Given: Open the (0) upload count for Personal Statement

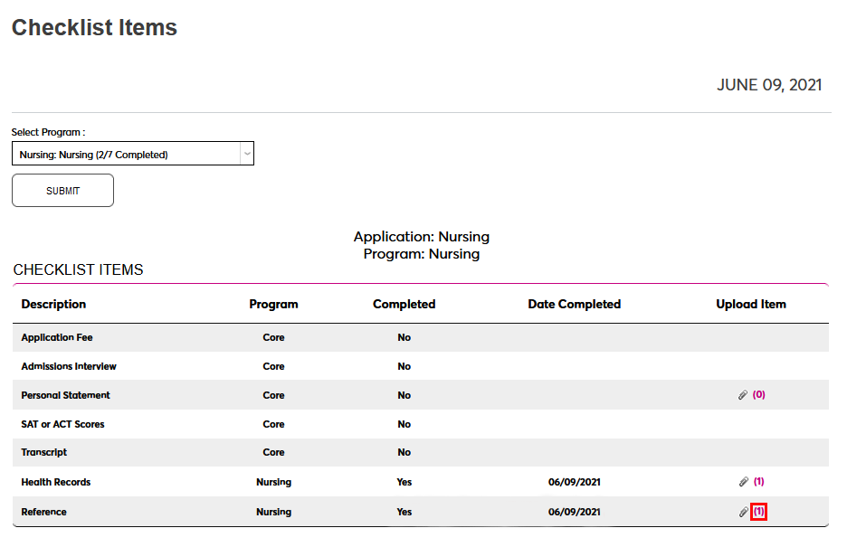Looking at the screenshot, I should [759, 395].
